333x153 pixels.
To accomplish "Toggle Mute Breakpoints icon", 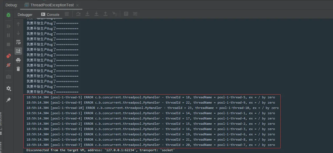I will click(x=8, y=65).
